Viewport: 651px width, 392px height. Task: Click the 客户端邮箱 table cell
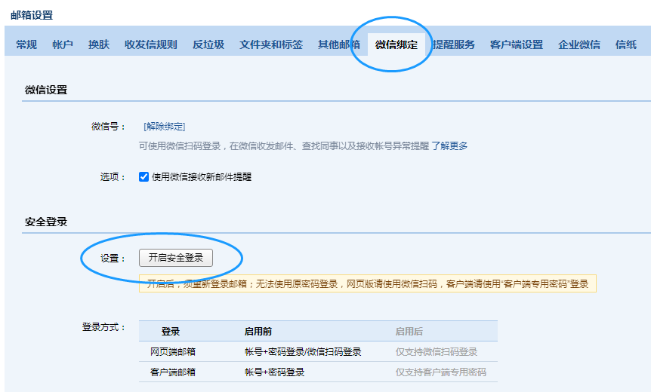click(173, 372)
